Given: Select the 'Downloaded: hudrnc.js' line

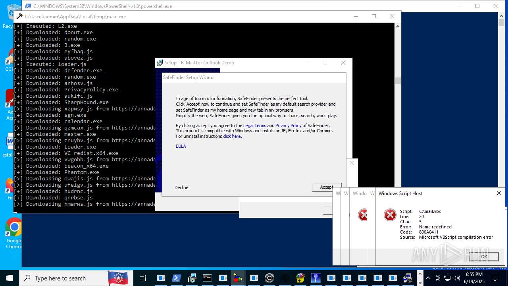Looking at the screenshot, I should pos(53,191).
